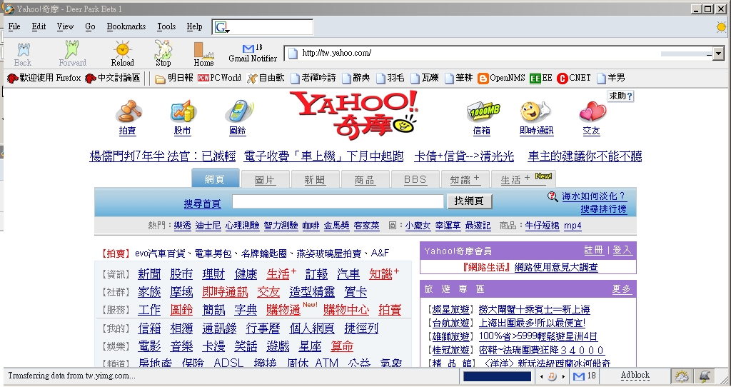Image resolution: width=731 pixels, height=387 pixels.
Task: Open the 歡迎使用 Firefox bookmark
Action: (x=44, y=78)
